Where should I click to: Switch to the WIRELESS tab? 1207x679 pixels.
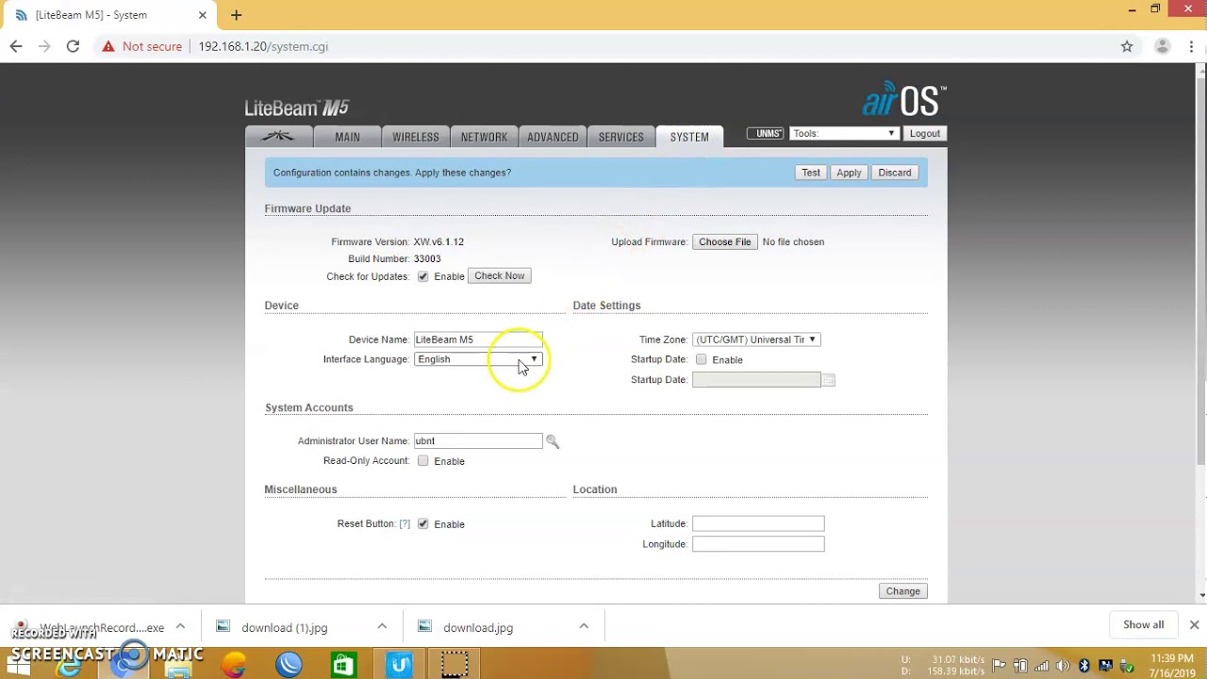pyautogui.click(x=416, y=137)
